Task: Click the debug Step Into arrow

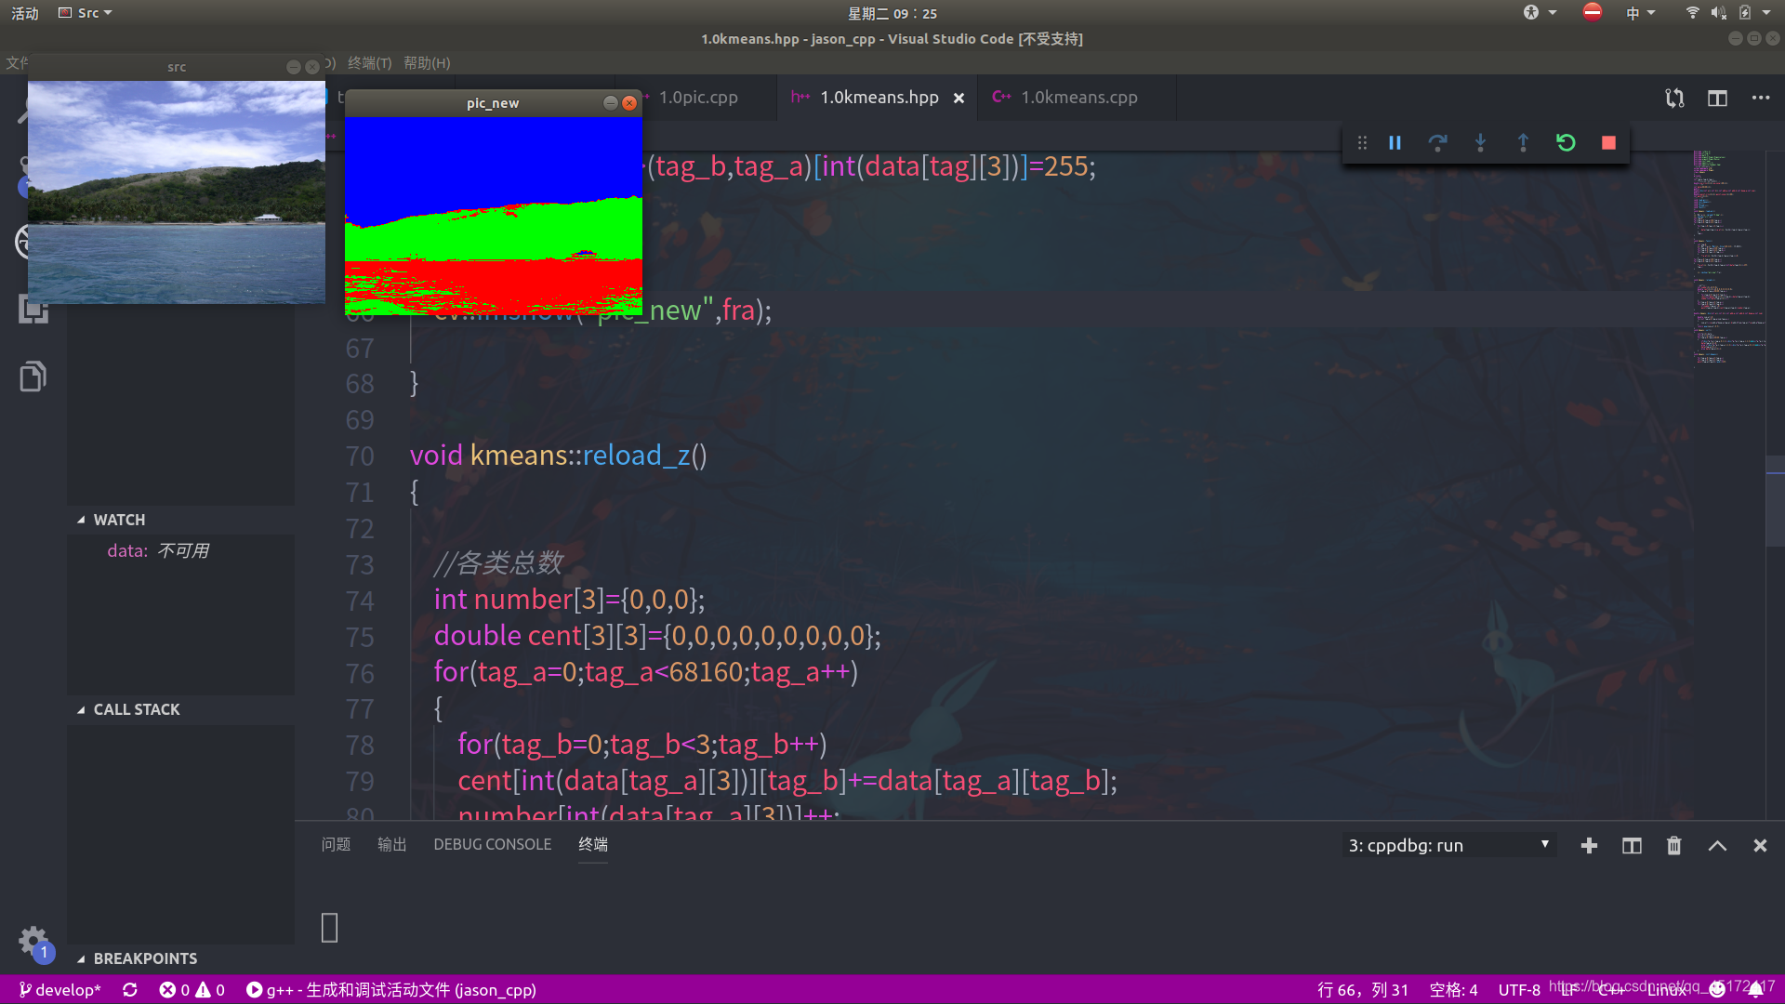Action: [x=1480, y=143]
